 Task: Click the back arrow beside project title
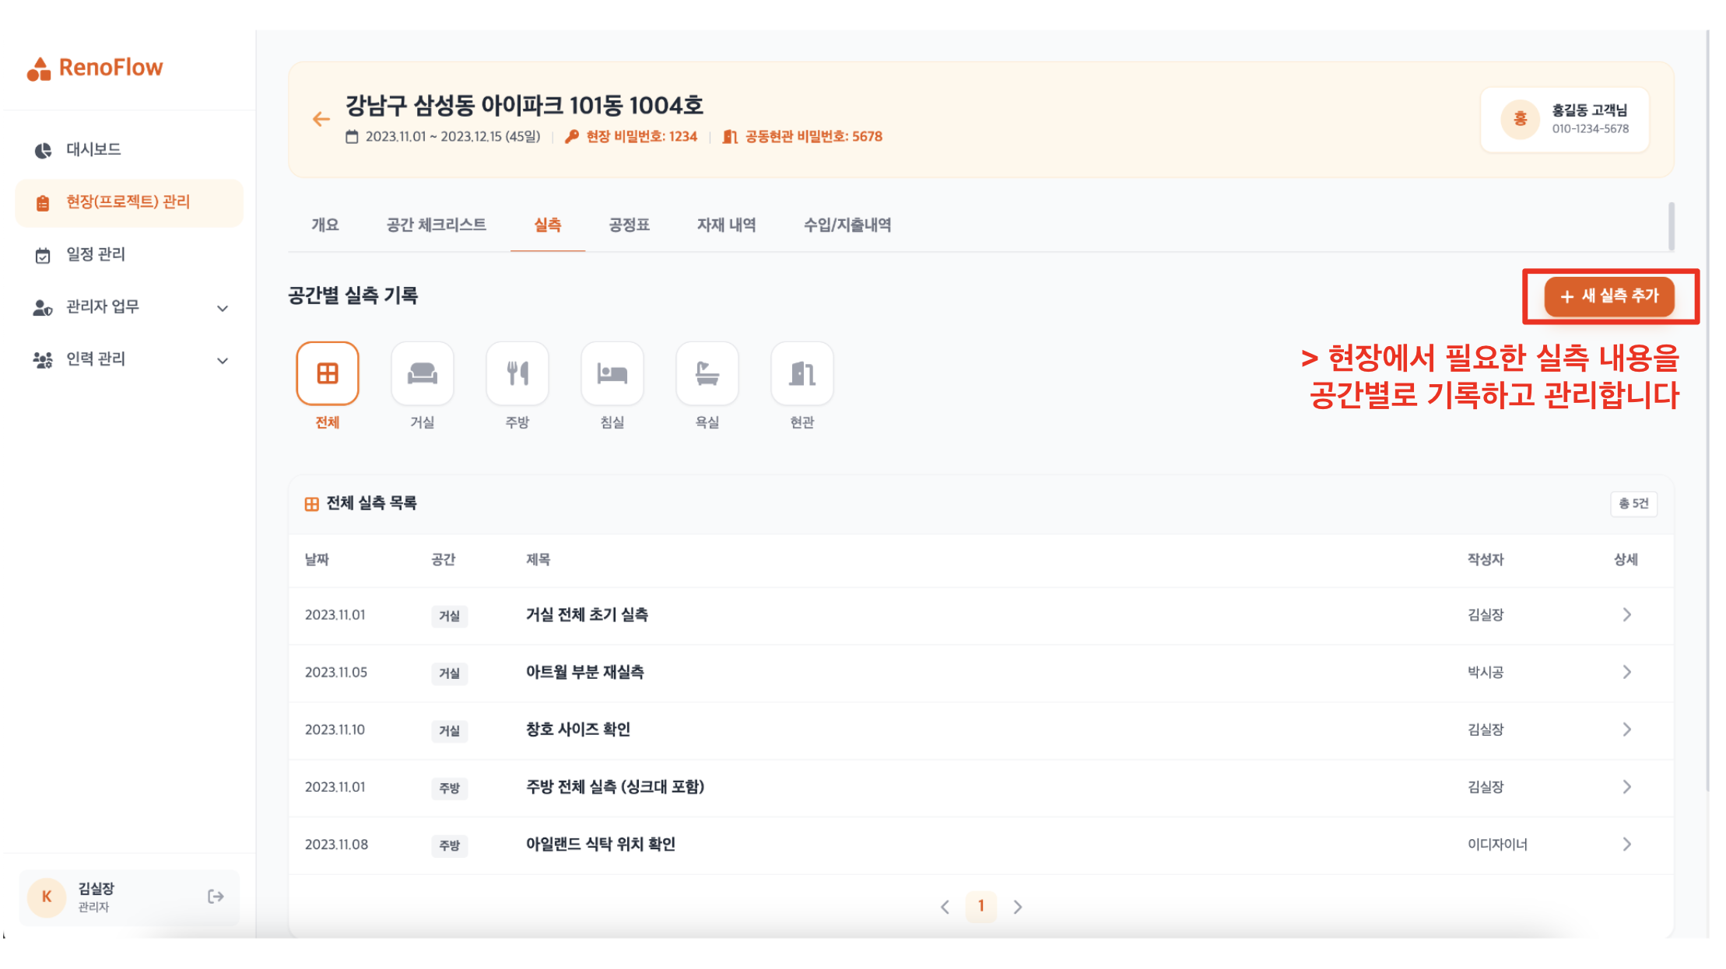[x=321, y=119]
